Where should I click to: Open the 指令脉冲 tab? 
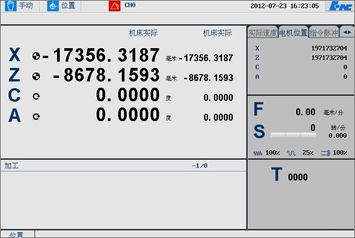pos(324,33)
